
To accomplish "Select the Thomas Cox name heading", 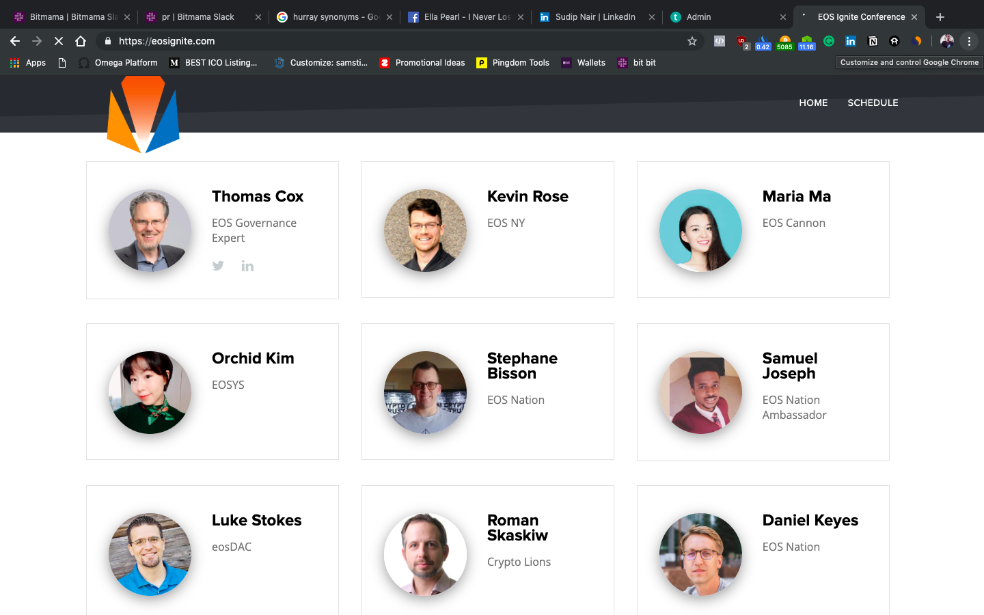I will point(258,197).
